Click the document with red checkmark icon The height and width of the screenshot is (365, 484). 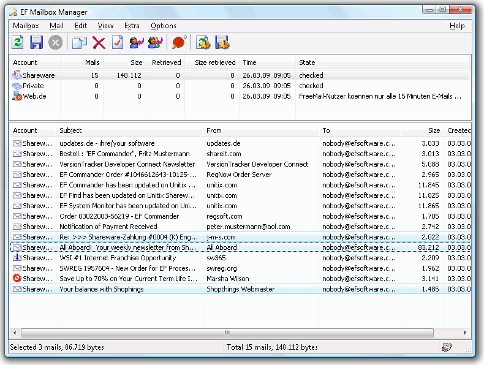[x=118, y=42]
